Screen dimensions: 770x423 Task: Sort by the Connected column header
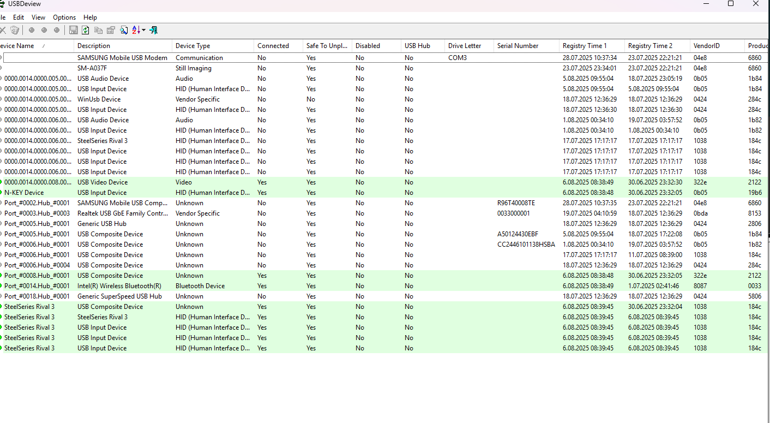[278, 46]
